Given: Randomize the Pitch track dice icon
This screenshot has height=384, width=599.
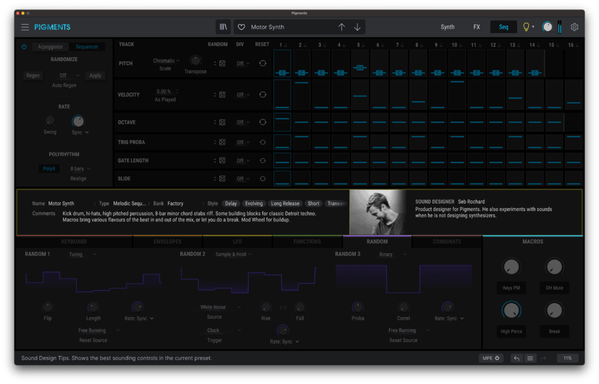Looking at the screenshot, I should point(222,63).
